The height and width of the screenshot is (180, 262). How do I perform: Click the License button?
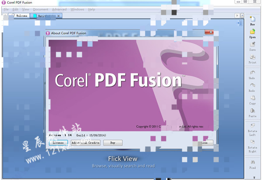pos(58,143)
